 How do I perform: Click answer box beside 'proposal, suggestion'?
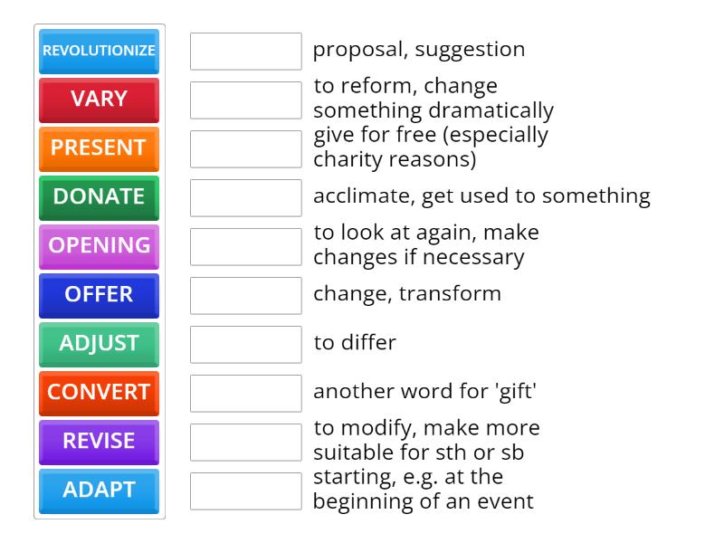pos(245,52)
